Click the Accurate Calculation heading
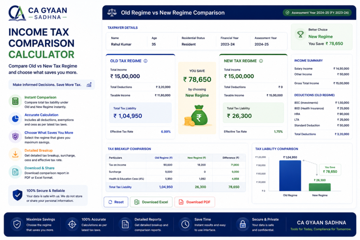The image size is (360, 240). coord(41,115)
